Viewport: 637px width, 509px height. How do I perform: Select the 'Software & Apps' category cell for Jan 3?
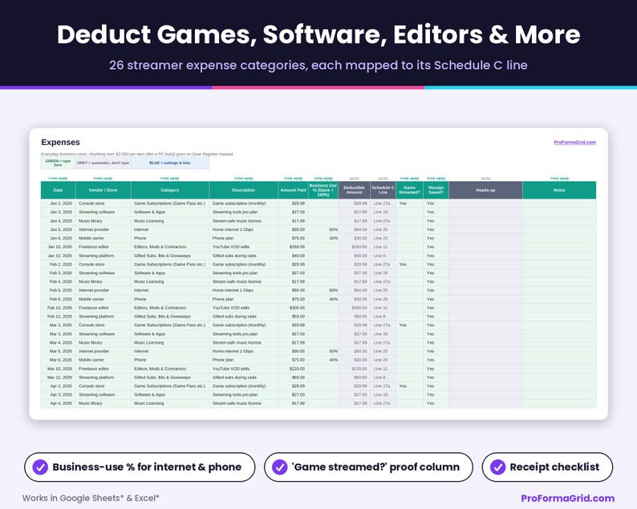click(170, 212)
